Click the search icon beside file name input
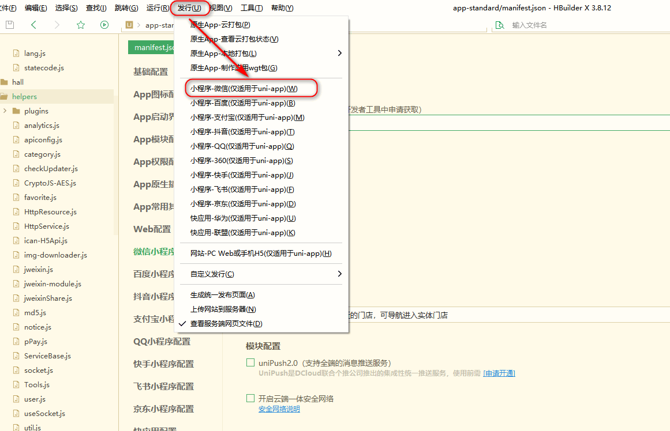This screenshot has height=431, width=670. [500, 25]
